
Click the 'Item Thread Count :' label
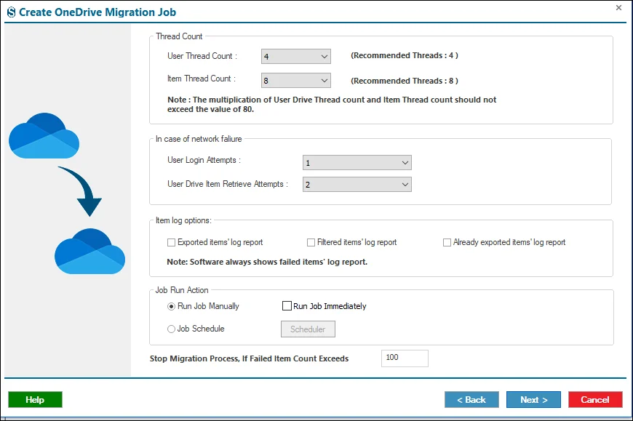202,79
